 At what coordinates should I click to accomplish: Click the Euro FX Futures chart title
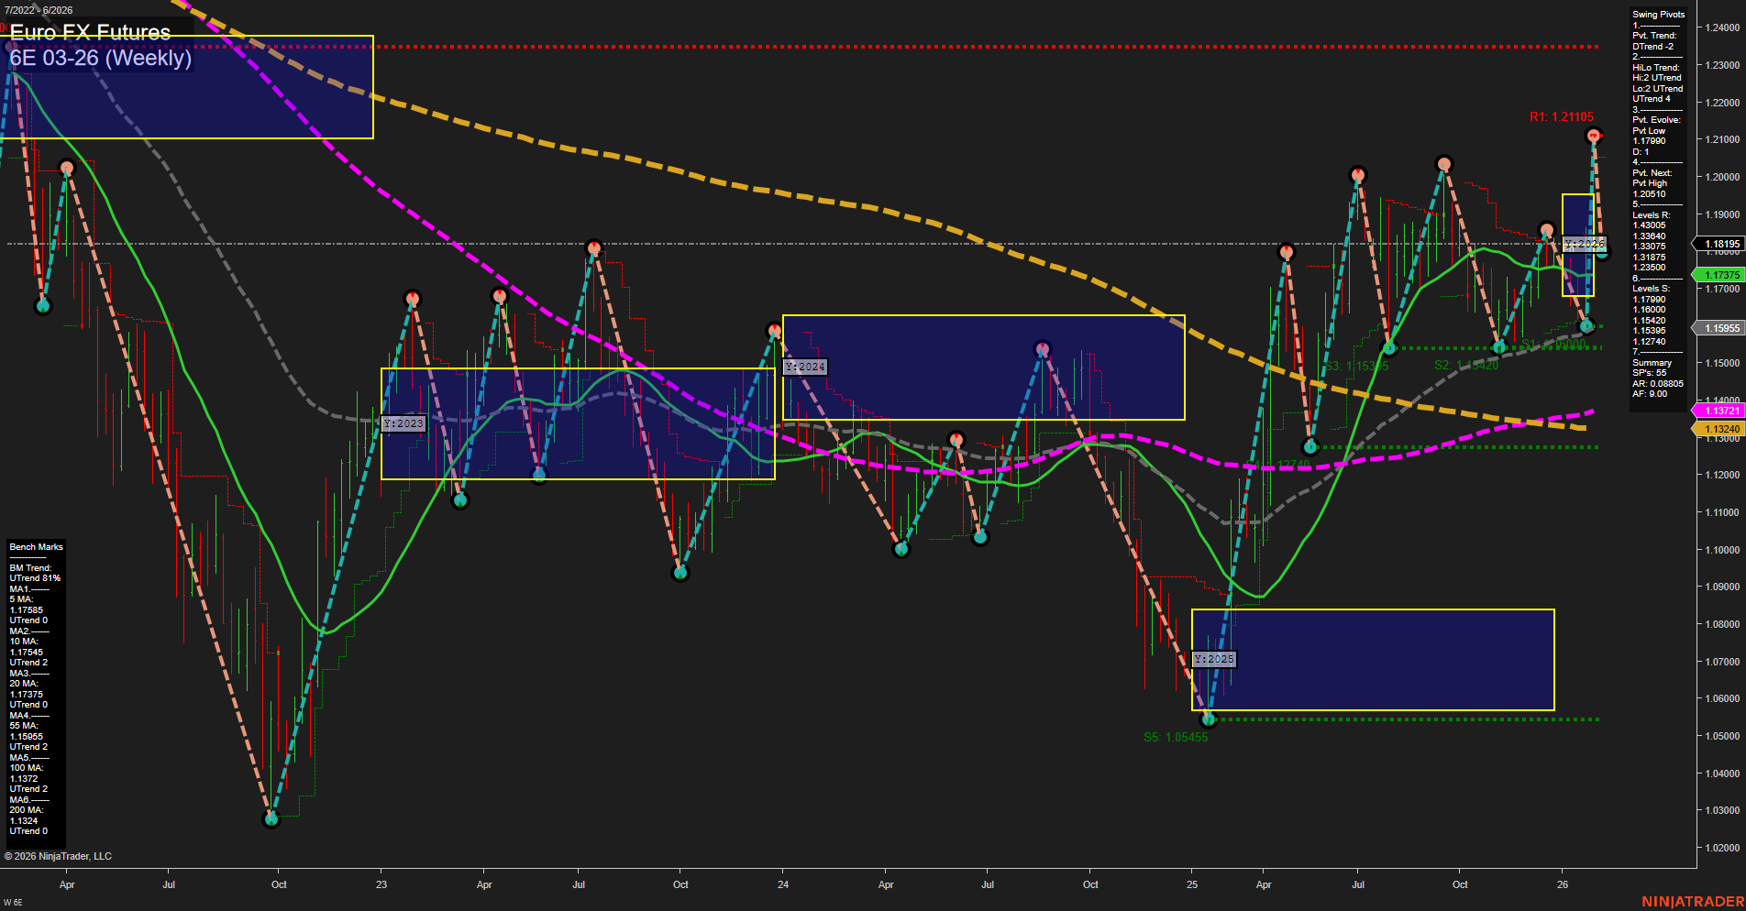(x=88, y=33)
